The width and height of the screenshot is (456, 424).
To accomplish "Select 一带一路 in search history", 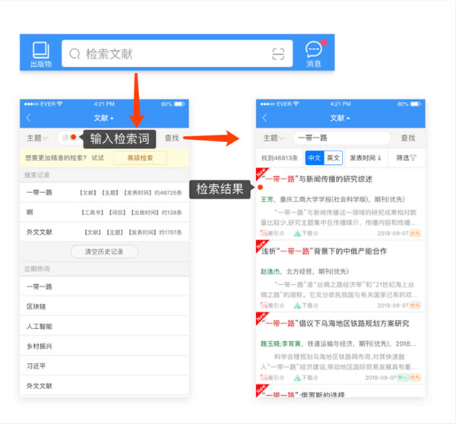I will [x=104, y=192].
